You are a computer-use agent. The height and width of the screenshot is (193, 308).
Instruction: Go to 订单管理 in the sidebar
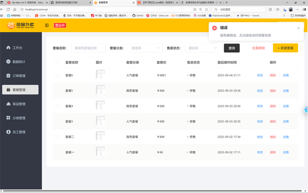(16, 76)
